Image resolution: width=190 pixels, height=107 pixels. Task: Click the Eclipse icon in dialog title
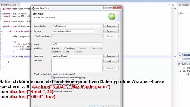[34, 8]
